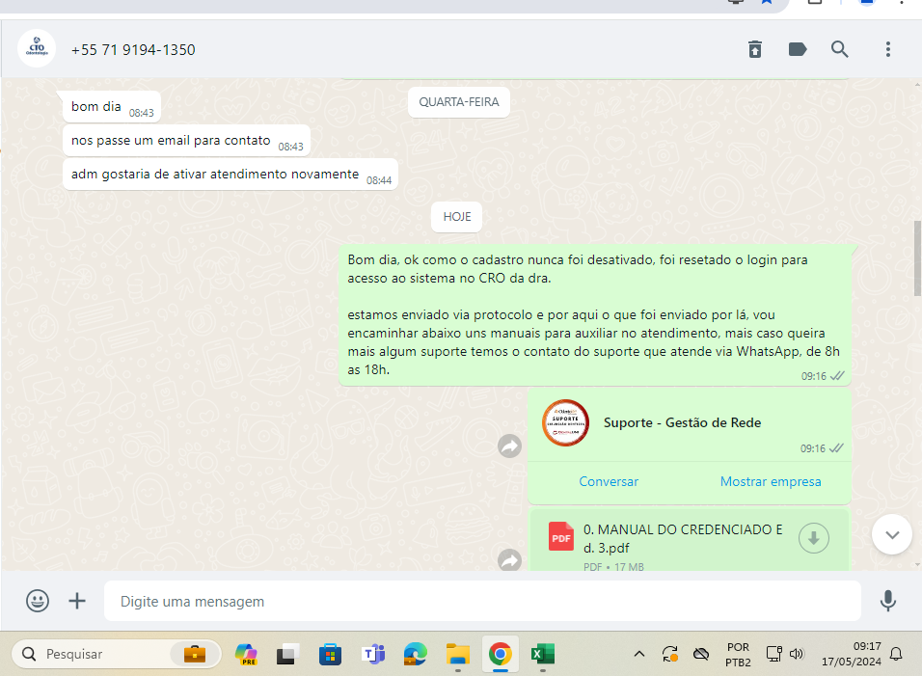
Task: Click the PDF file name text
Action: pyautogui.click(x=683, y=538)
